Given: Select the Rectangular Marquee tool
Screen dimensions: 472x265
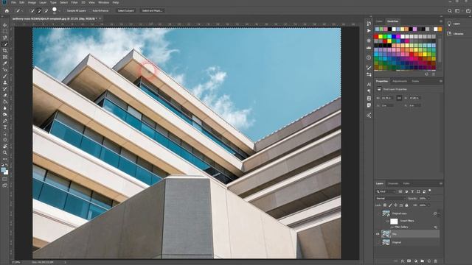Looking at the screenshot, I should (5, 31).
